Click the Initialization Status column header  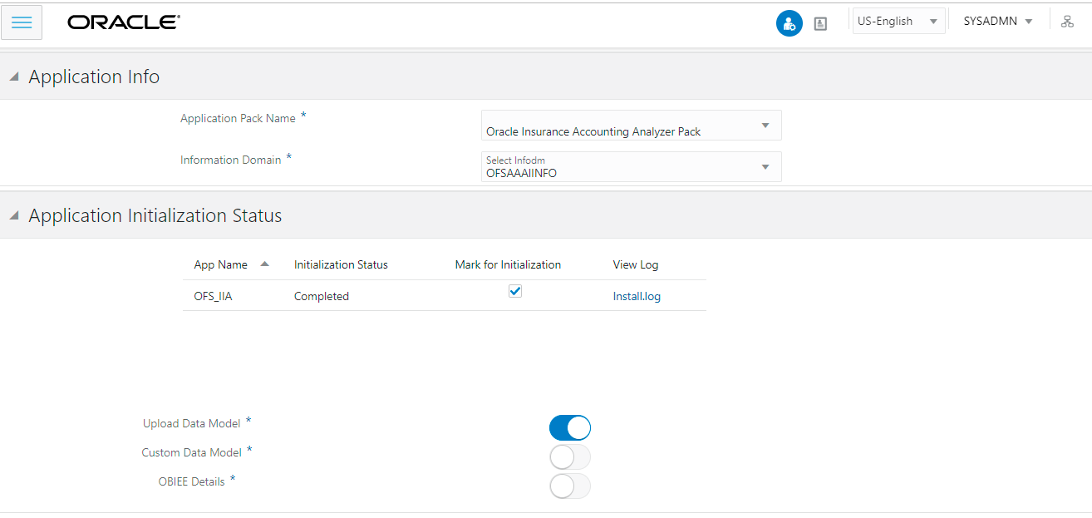point(341,264)
